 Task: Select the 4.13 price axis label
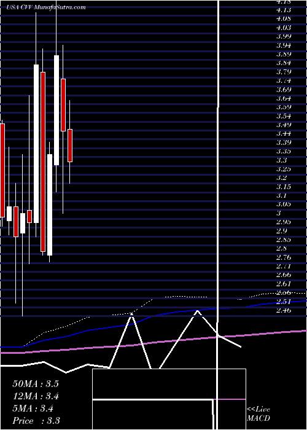284,10
